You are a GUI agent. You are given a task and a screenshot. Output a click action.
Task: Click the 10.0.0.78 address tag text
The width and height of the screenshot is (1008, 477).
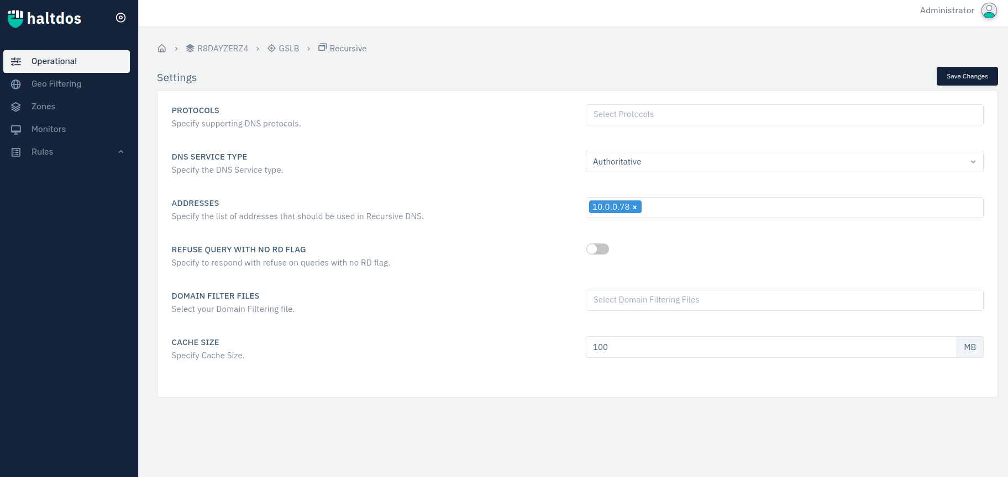click(x=611, y=207)
